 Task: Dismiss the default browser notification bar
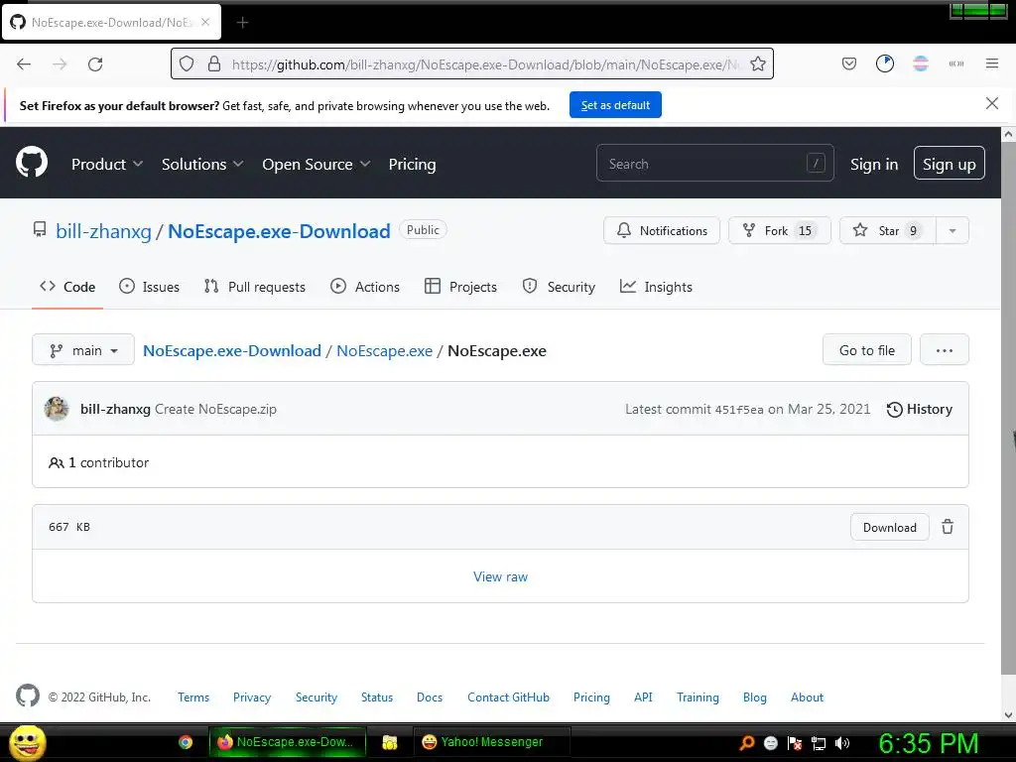click(x=991, y=103)
